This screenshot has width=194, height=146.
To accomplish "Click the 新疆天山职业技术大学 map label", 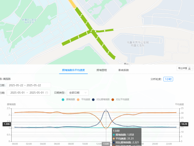I will point(29,21).
